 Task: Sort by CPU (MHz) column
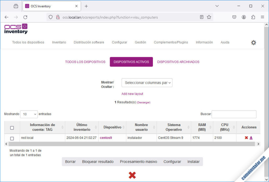pos(225,127)
